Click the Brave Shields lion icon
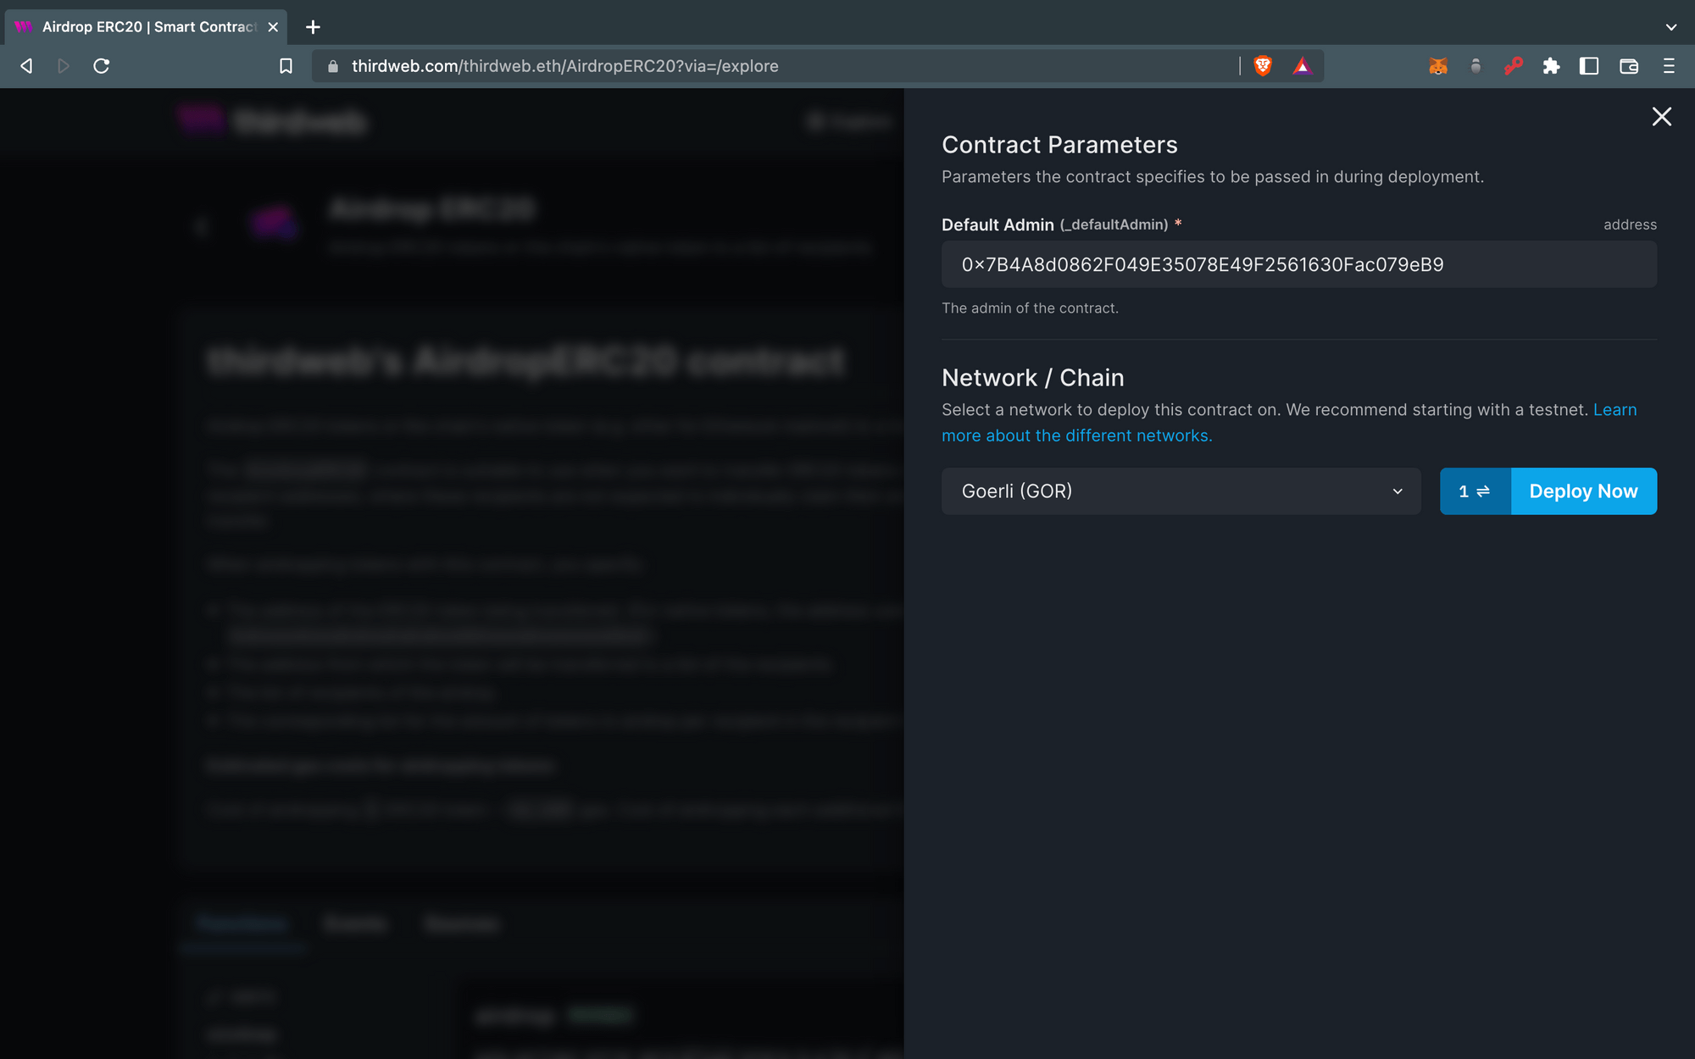This screenshot has width=1695, height=1059. click(x=1263, y=66)
